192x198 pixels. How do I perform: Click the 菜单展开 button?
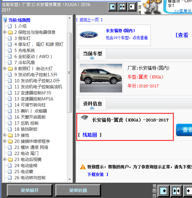click(30, 190)
